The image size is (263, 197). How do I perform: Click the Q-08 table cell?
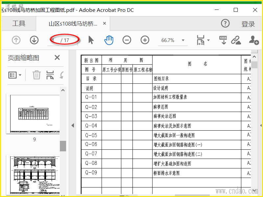[x=91, y=163]
